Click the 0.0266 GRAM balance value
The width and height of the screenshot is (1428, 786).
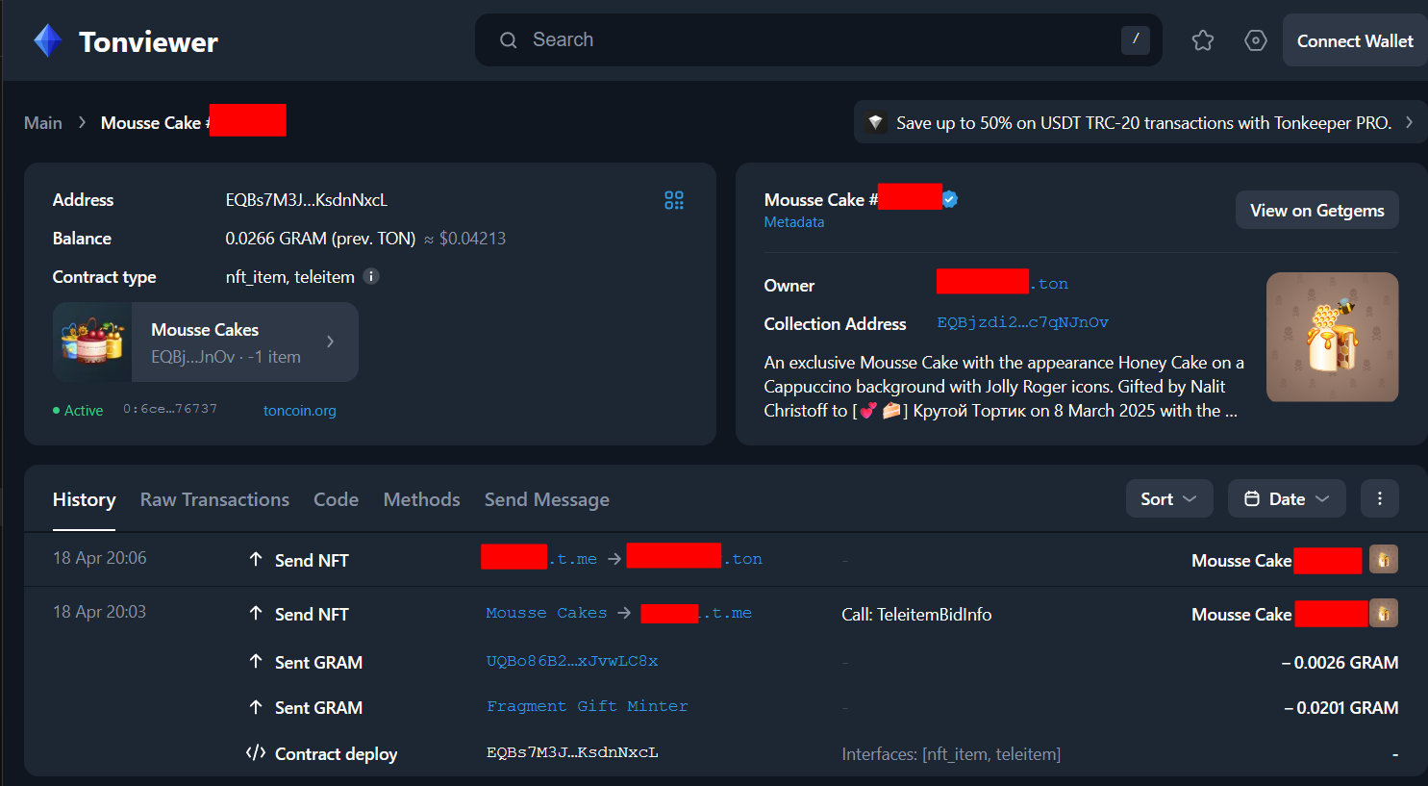point(320,239)
